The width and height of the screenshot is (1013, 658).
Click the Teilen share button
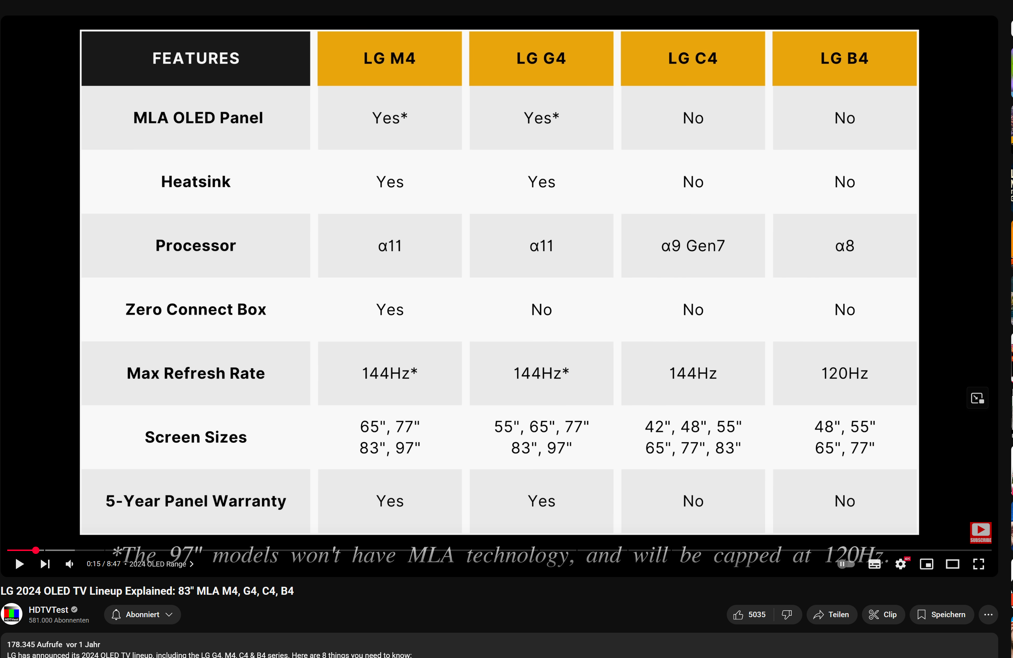click(x=831, y=615)
